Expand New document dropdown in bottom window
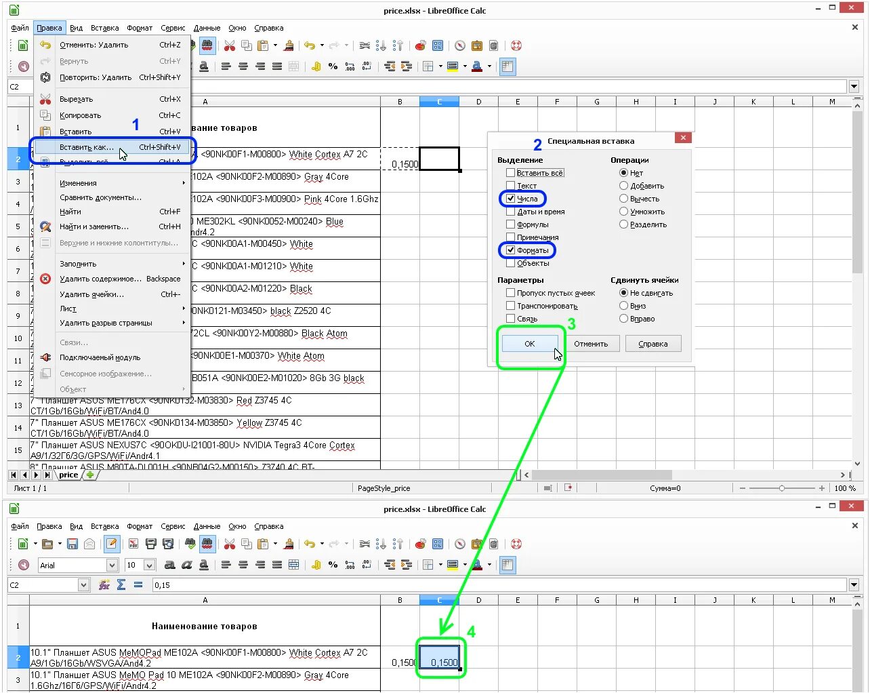Image resolution: width=870 pixels, height=693 pixels. tap(35, 544)
